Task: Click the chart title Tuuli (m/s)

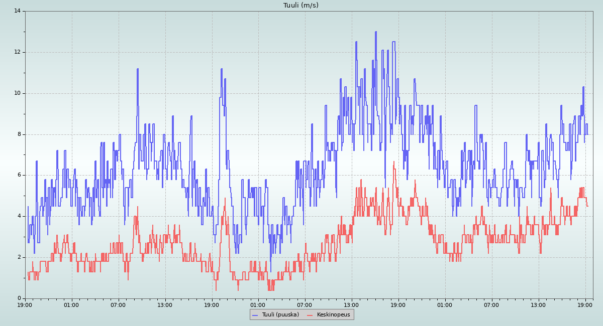Action: 300,6
